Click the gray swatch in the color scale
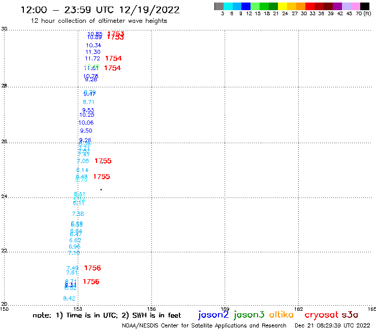 coord(219,6)
